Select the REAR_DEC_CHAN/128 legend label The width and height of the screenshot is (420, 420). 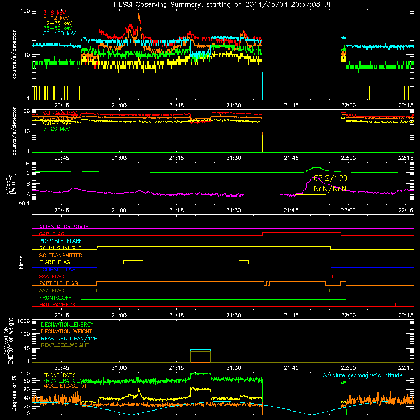click(69, 338)
